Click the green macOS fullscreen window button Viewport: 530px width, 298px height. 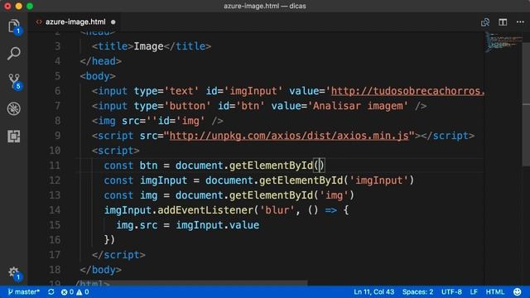(x=30, y=6)
